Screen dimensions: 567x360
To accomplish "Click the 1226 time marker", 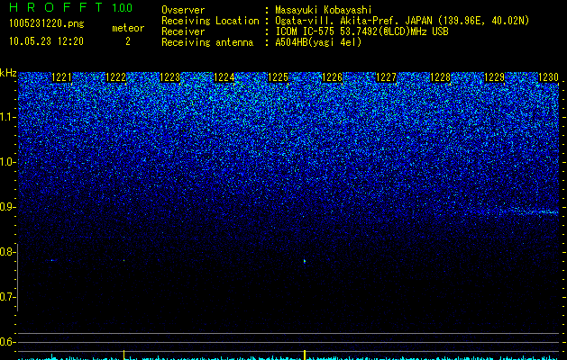I will pyautogui.click(x=332, y=77).
